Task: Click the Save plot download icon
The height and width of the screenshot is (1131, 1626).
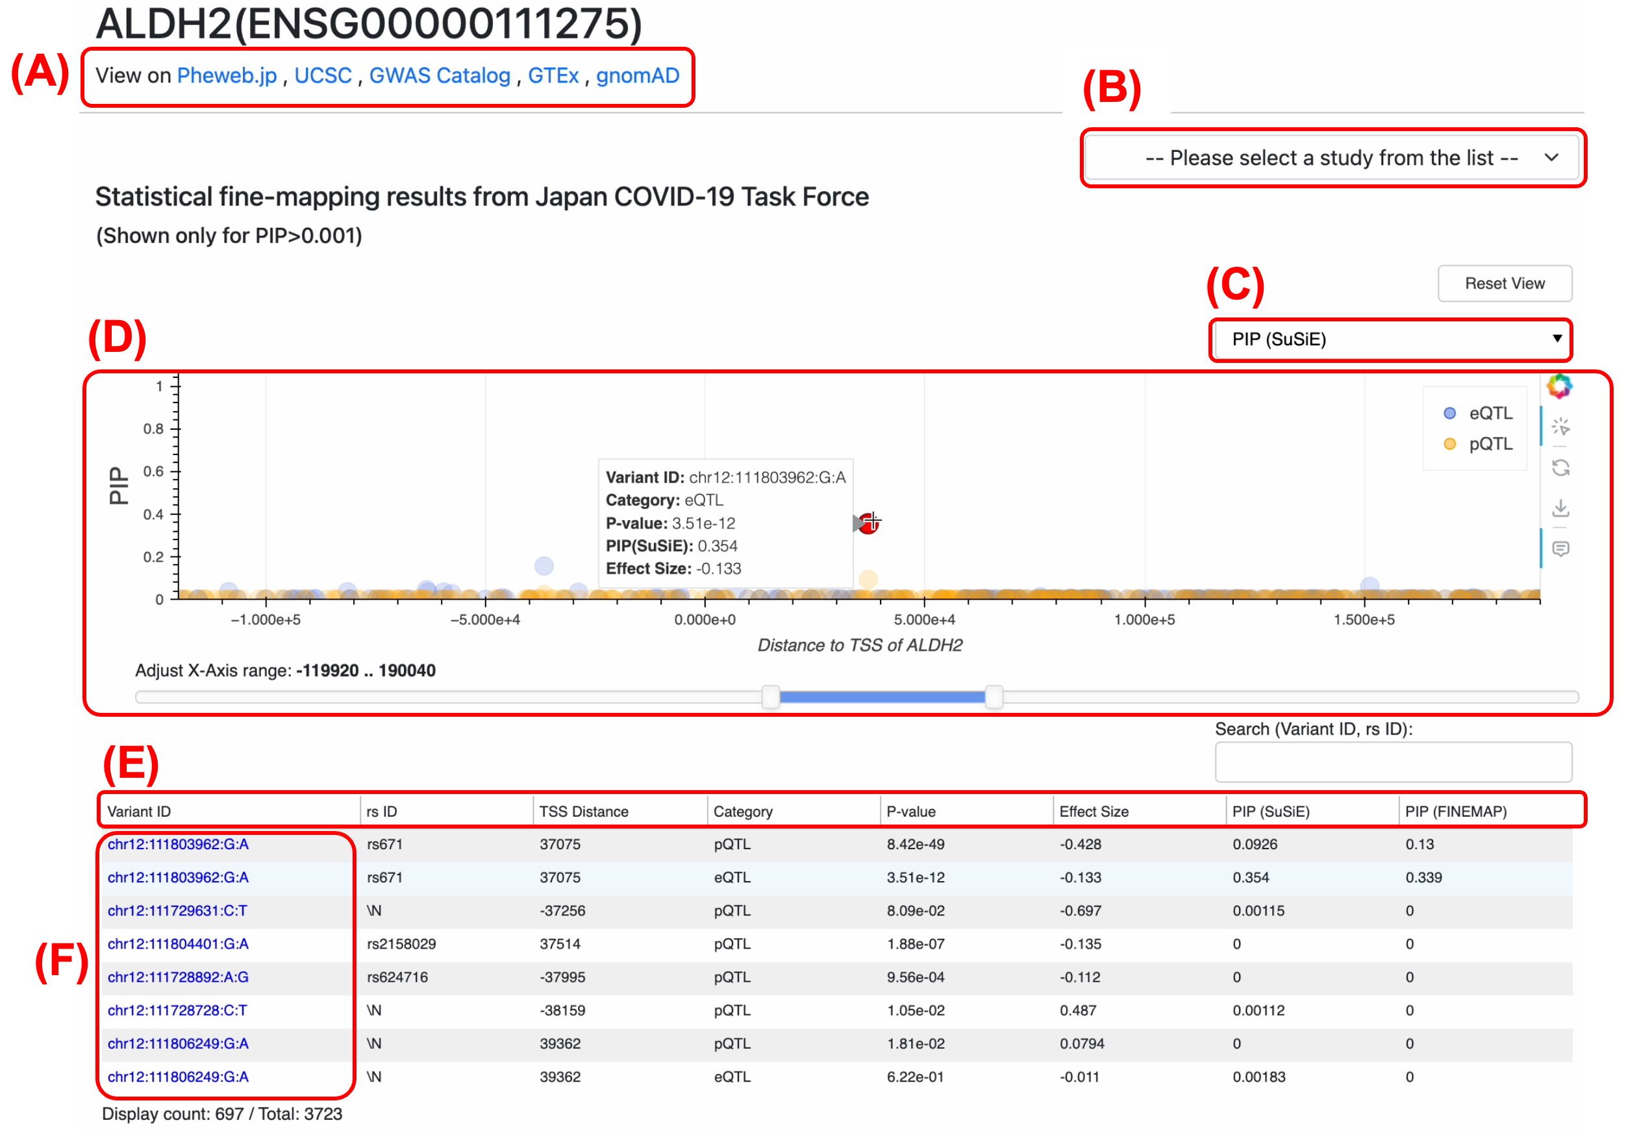Action: coord(1560,508)
